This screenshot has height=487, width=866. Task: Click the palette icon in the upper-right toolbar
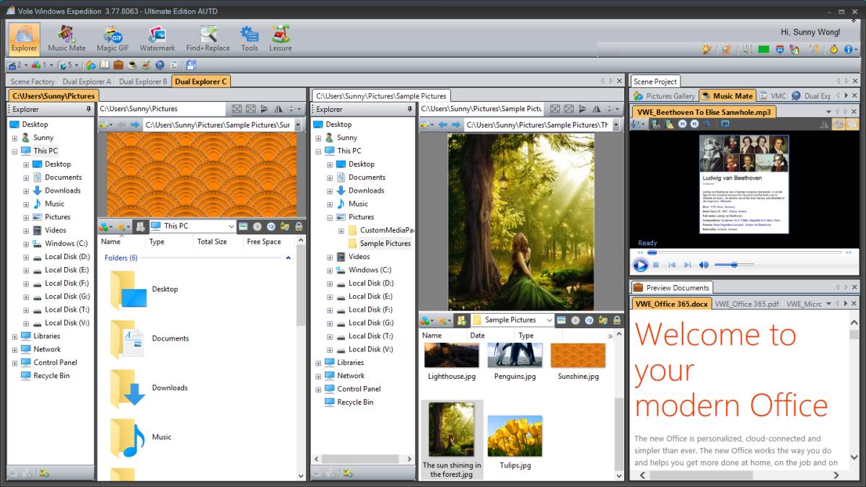707,49
